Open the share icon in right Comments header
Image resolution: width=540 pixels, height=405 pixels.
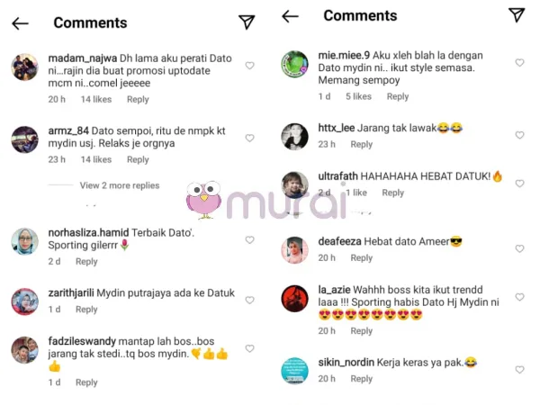517,14
